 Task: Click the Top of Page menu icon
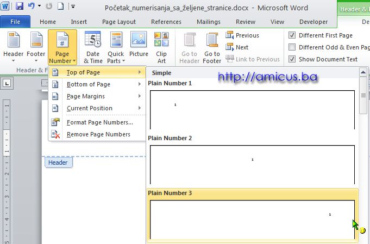tap(55, 72)
